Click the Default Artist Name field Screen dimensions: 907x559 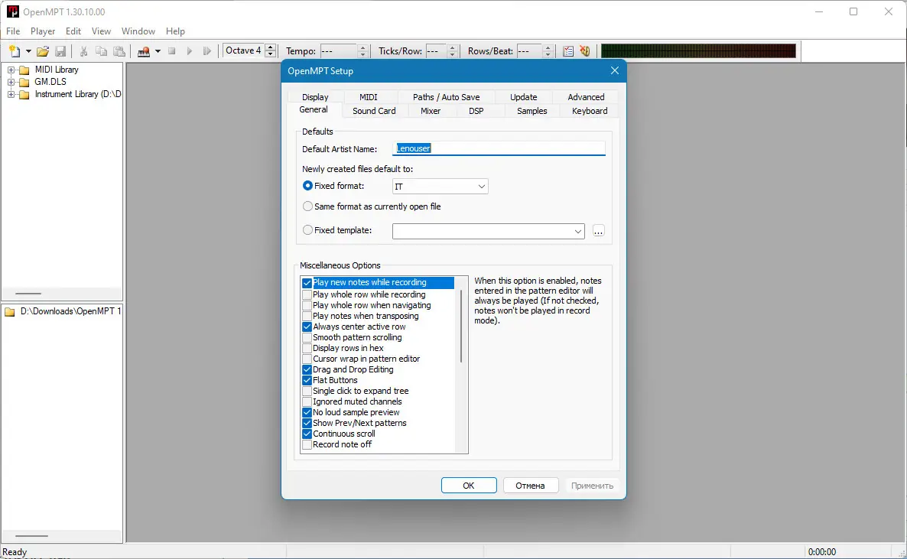(x=499, y=148)
